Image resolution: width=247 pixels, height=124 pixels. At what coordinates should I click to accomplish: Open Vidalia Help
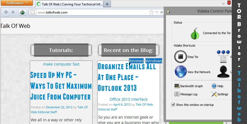tap(217, 86)
